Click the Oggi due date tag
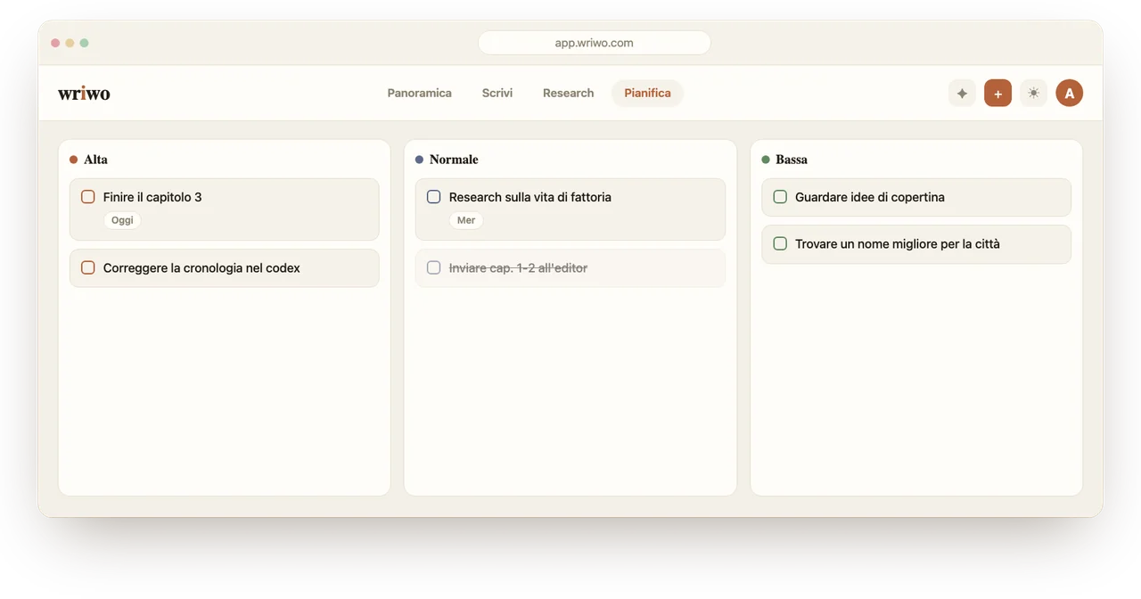This screenshot has height=599, width=1141. (122, 220)
